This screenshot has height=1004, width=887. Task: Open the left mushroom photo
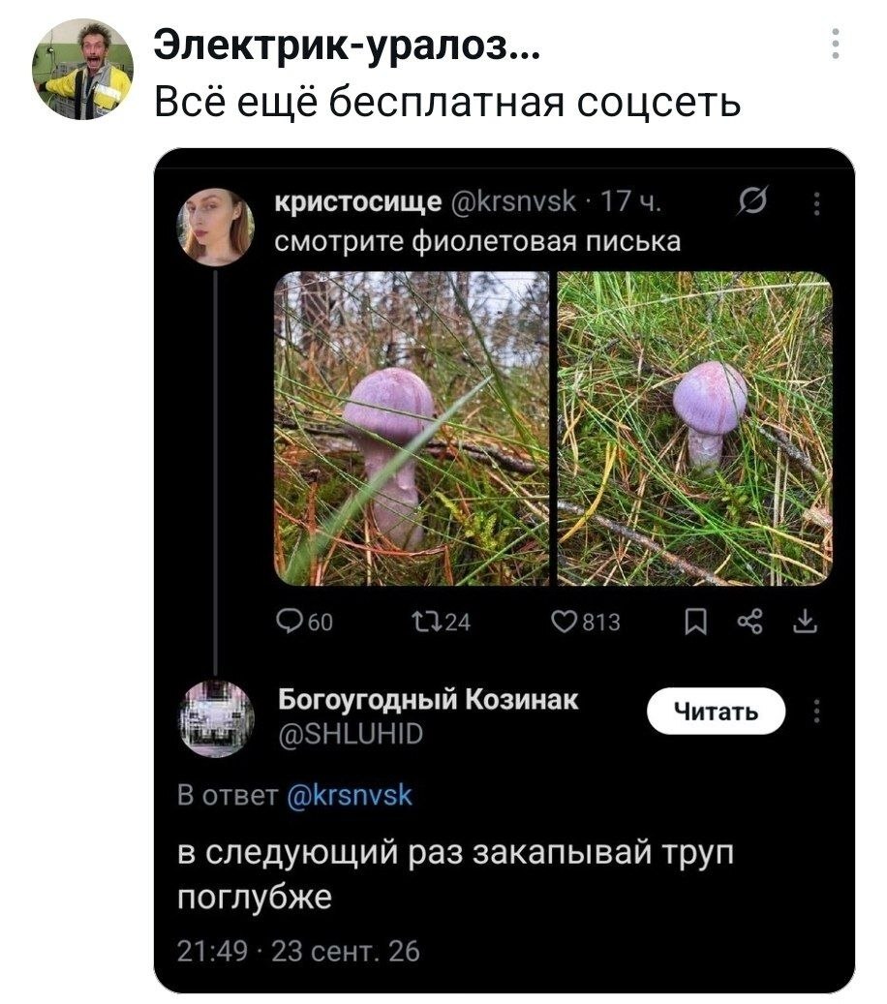tap(412, 428)
